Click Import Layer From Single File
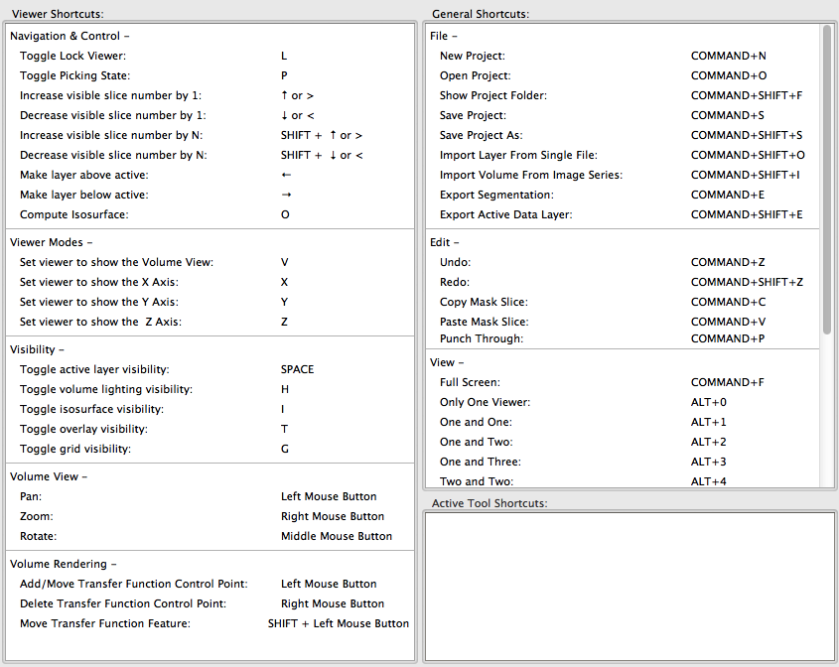 [x=518, y=155]
